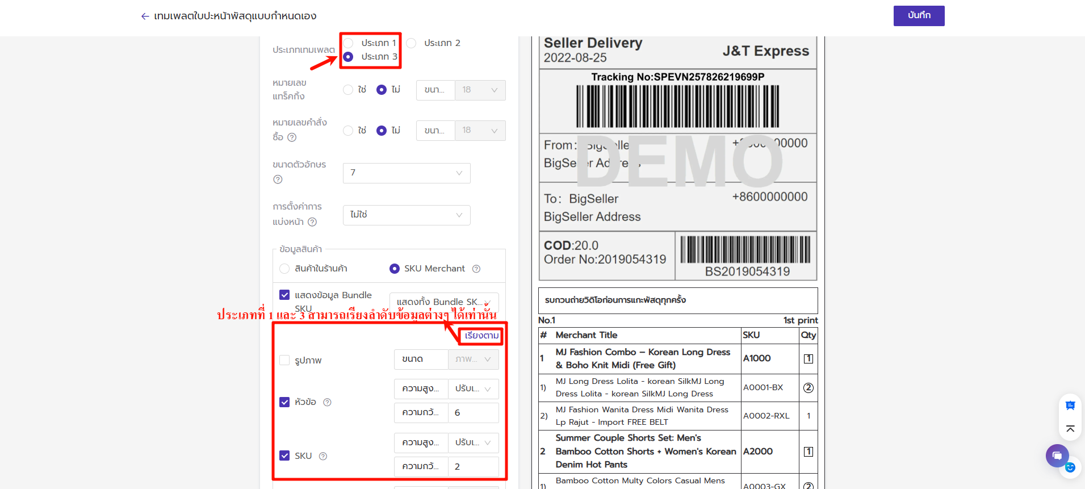The width and height of the screenshot is (1085, 489).
Task: Click help icon beside page break label
Action: click(312, 222)
